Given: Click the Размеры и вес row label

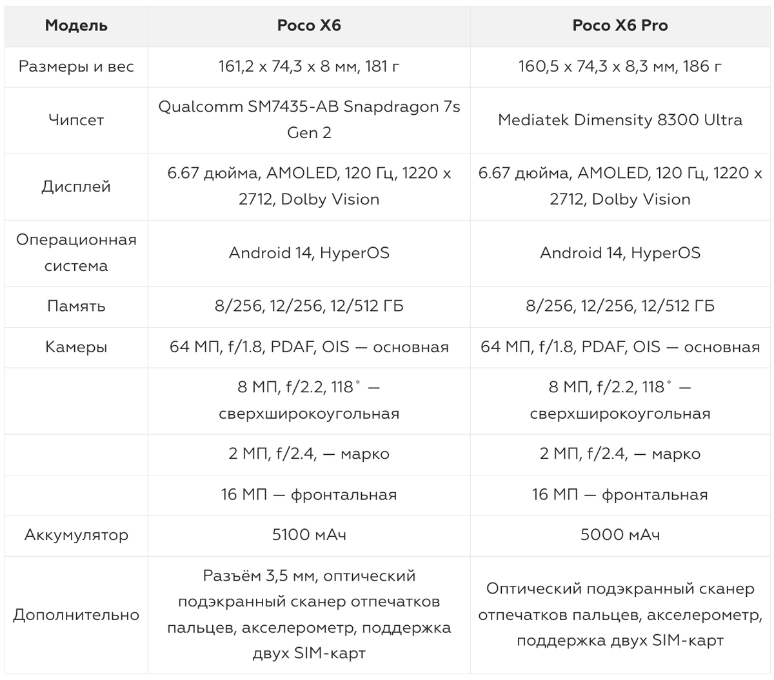Looking at the screenshot, I should (76, 66).
